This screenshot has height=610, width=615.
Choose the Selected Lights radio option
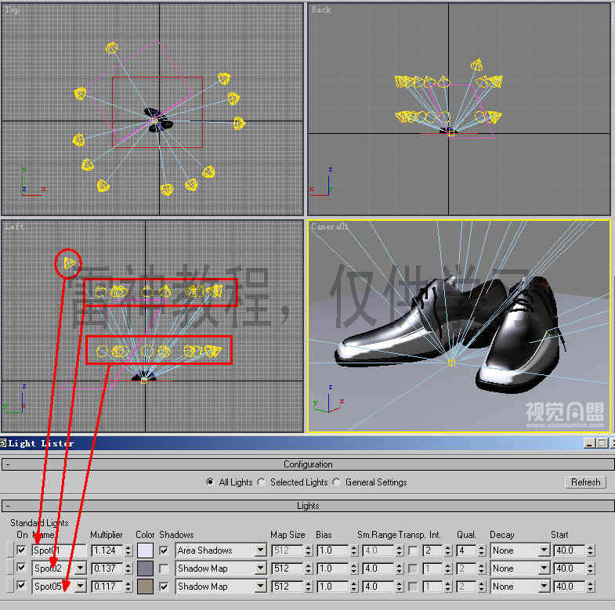click(262, 482)
